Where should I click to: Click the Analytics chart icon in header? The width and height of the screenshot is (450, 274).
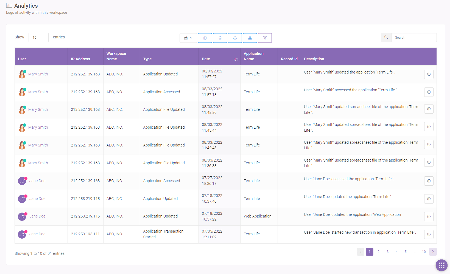click(9, 5)
